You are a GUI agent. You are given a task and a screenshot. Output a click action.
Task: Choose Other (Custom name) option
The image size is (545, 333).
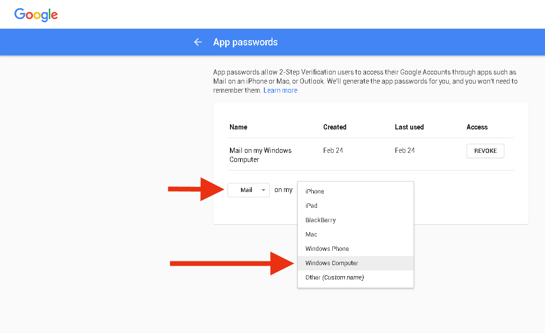333,277
